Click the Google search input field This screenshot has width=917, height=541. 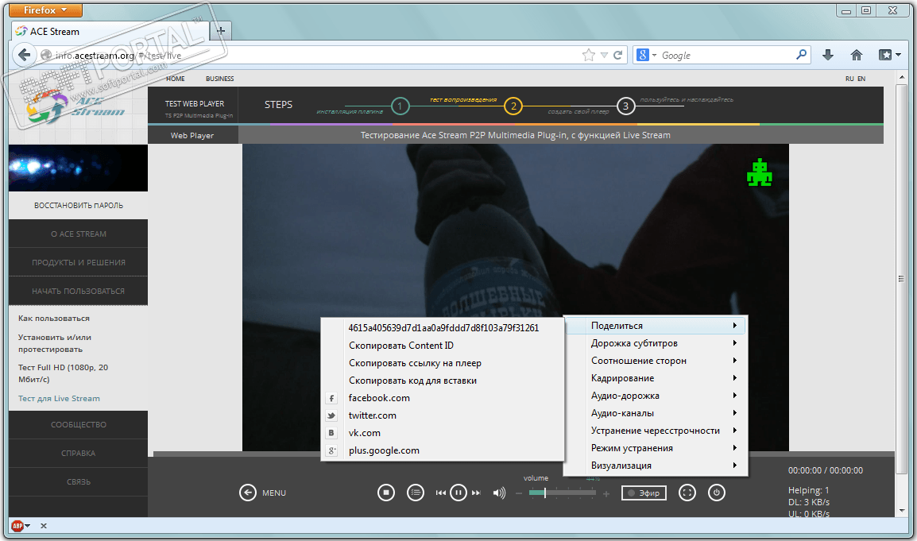pos(725,55)
